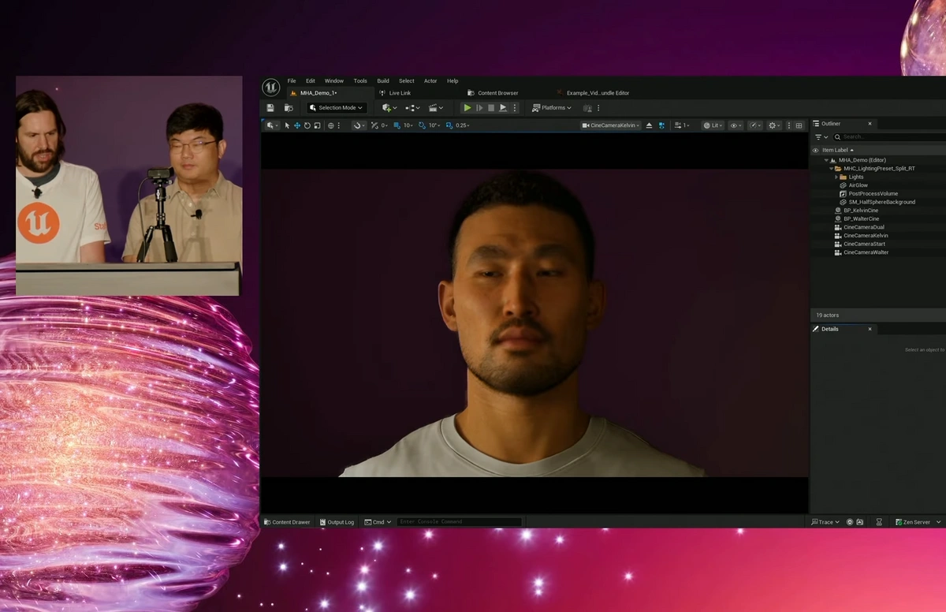Viewport: 946px width, 612px height.
Task: Open the Lit view mode dropdown
Action: point(712,125)
